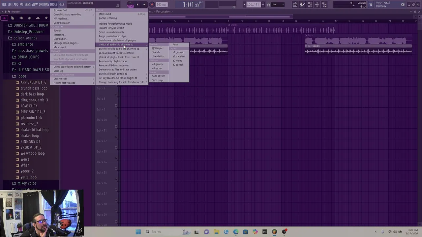Toggle Pat/Song mode switch
The width and height of the screenshot is (422, 237).
[130, 5]
